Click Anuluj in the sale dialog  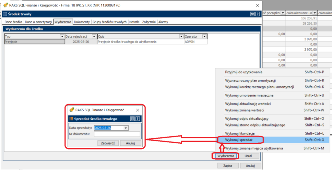point(130,143)
